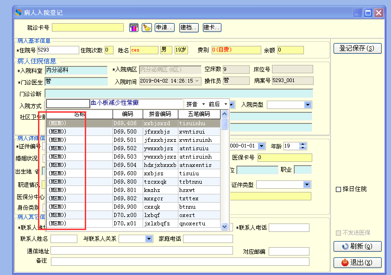391x275 pixels.
Task: Click the 联系人姓名 input field
Action: click(64, 239)
